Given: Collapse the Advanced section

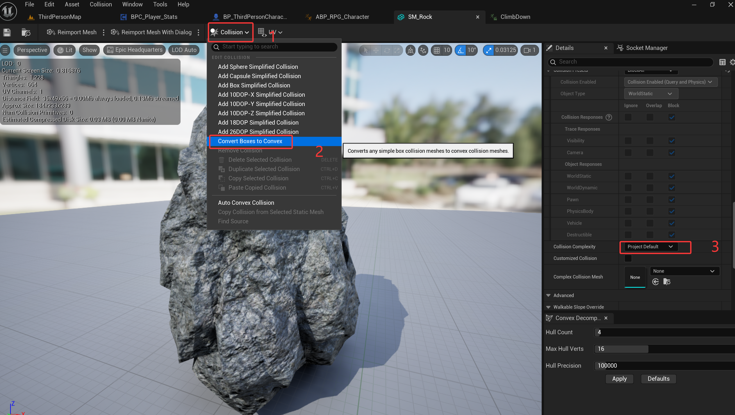Looking at the screenshot, I should [548, 295].
